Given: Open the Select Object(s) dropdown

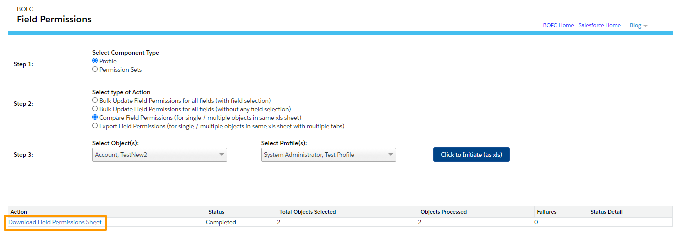Looking at the screenshot, I should (x=160, y=155).
